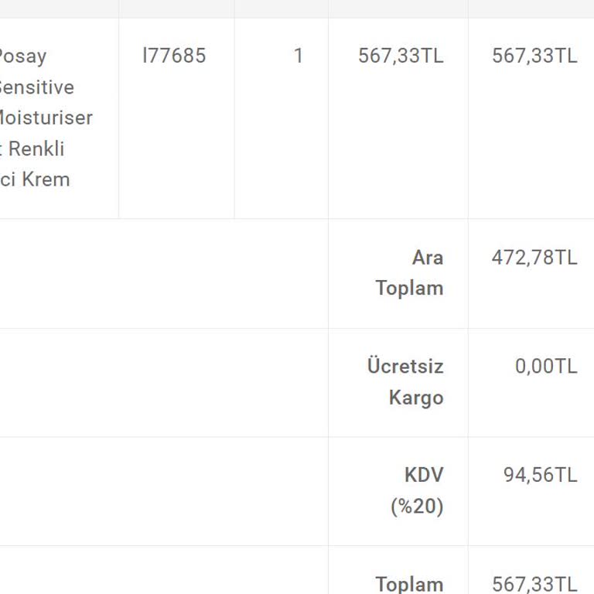
Task: Click the (%20) tax rate text
Action: (x=417, y=507)
